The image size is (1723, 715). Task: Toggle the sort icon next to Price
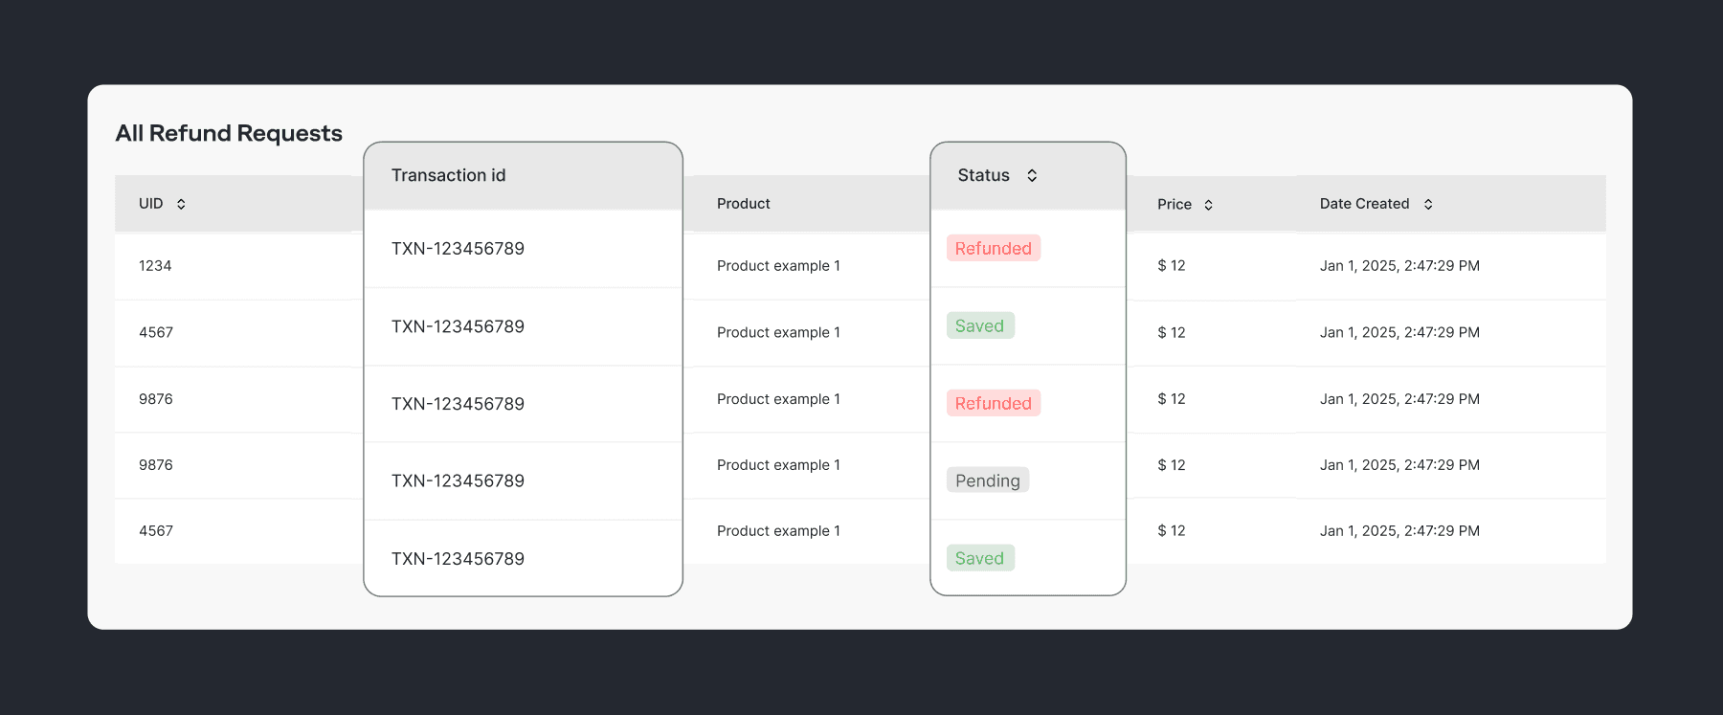pyautogui.click(x=1208, y=205)
